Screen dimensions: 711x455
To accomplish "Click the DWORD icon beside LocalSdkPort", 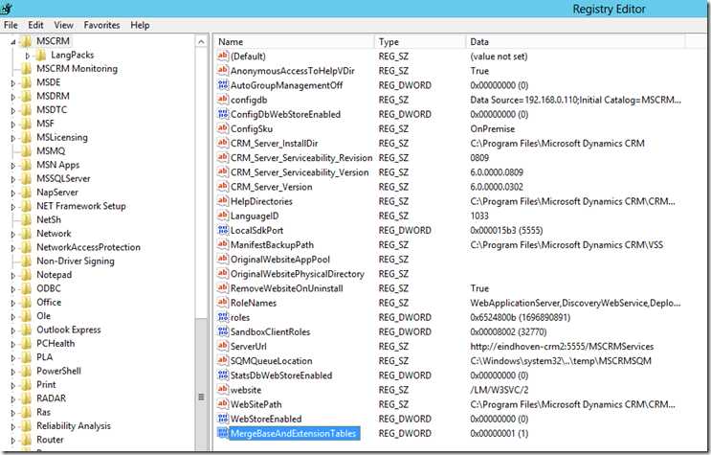I will point(223,230).
